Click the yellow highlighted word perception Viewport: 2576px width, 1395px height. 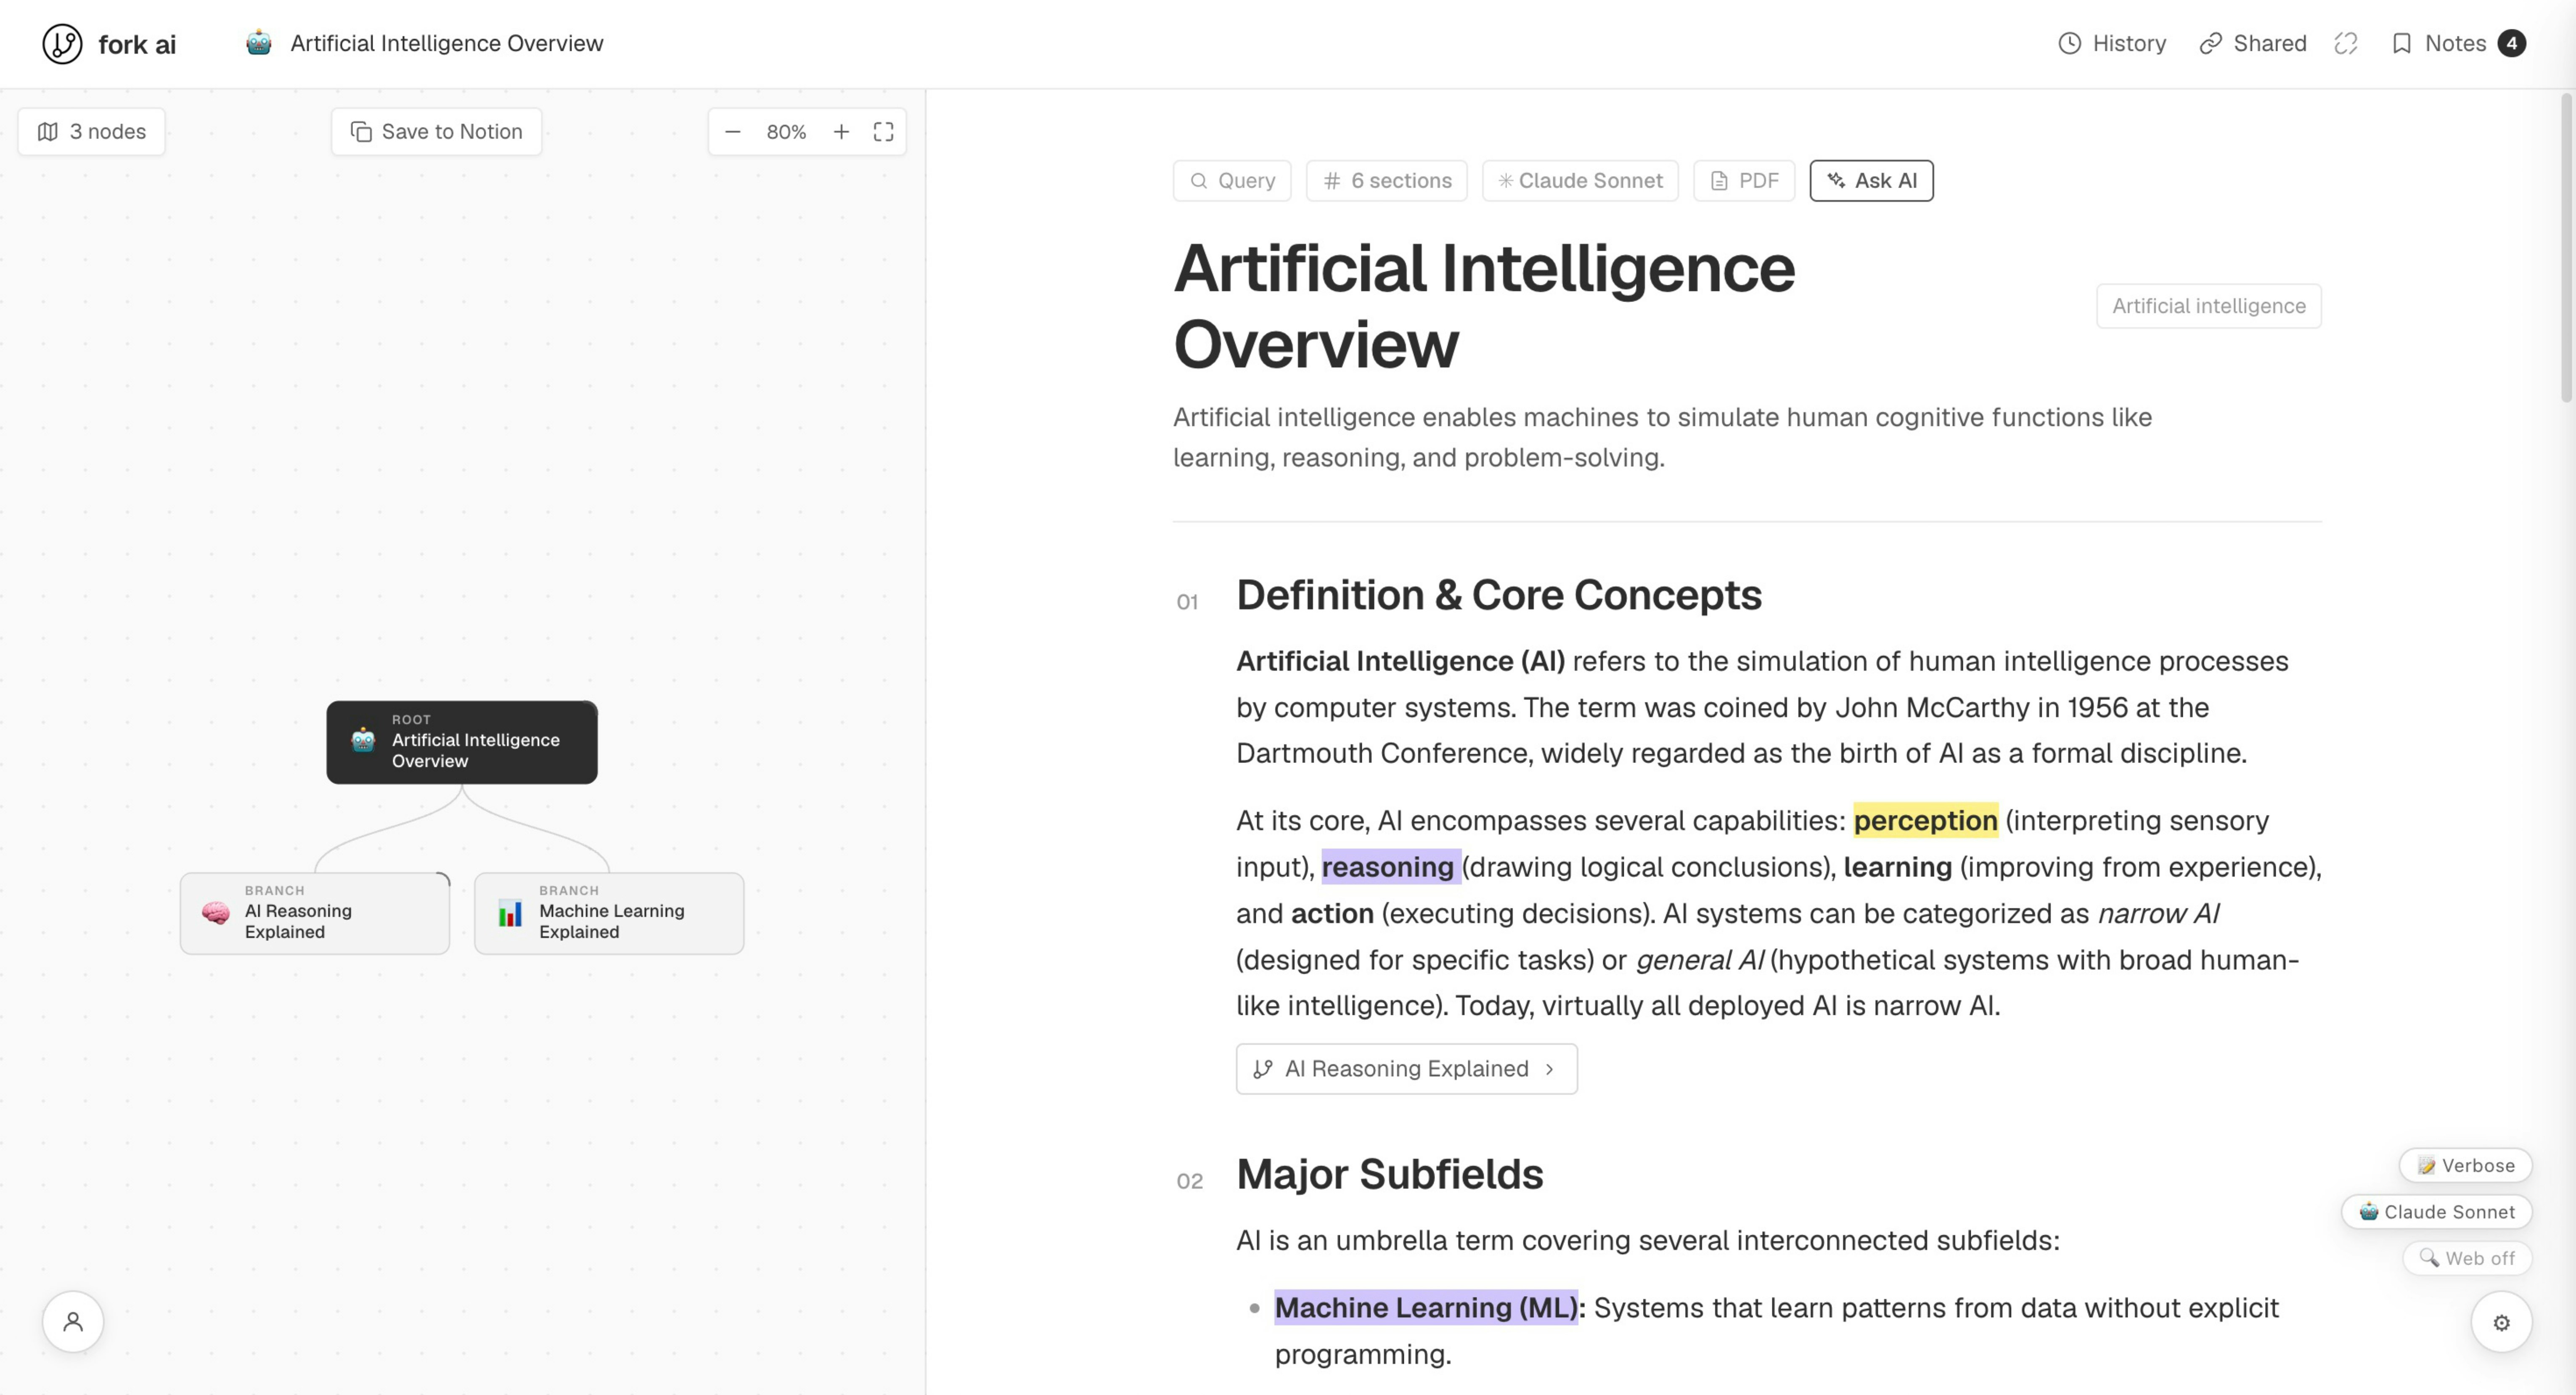click(1925, 820)
